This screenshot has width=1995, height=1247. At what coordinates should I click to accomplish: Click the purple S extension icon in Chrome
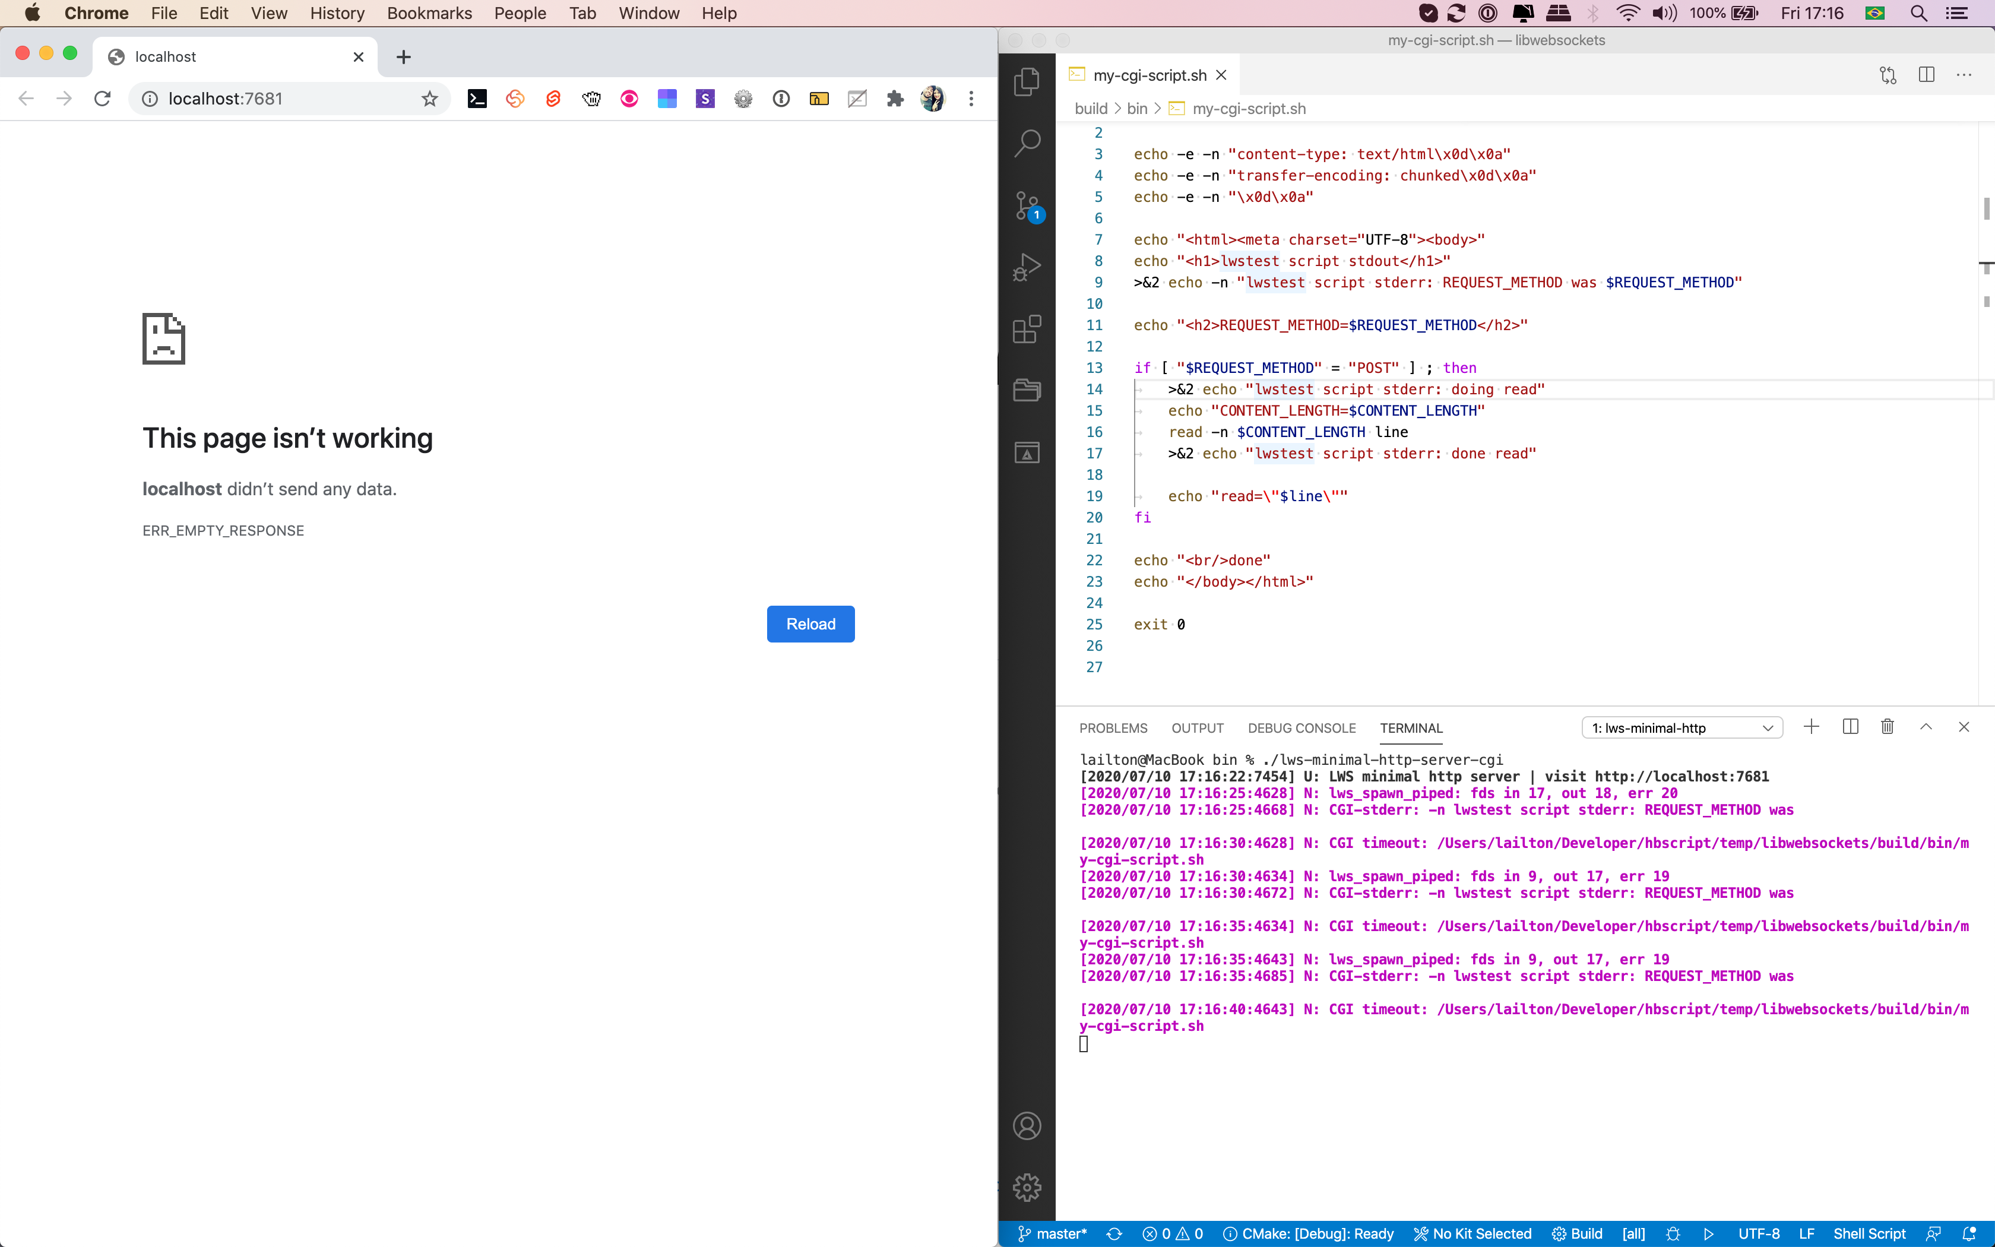pyautogui.click(x=705, y=99)
